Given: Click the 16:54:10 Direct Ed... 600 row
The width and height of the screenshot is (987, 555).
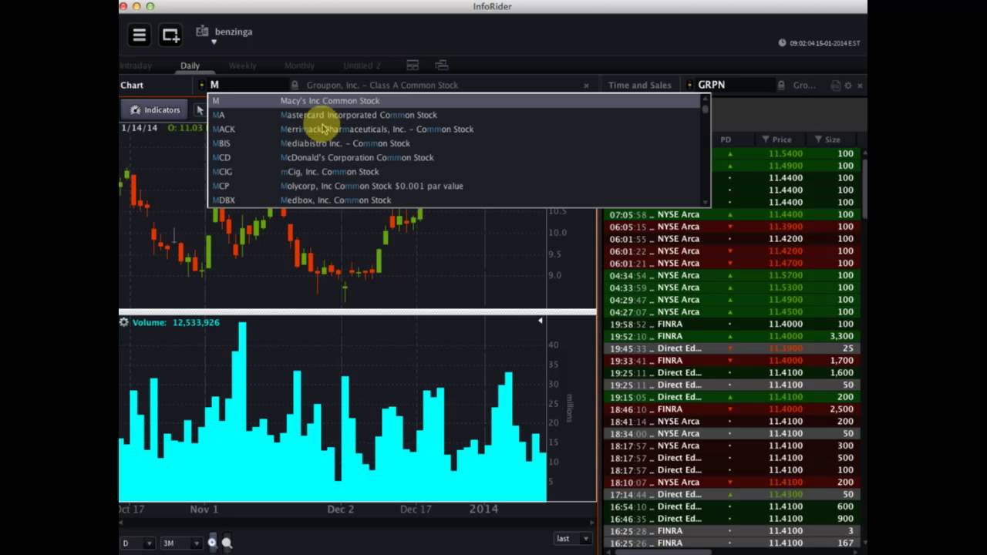Looking at the screenshot, I should 731,506.
